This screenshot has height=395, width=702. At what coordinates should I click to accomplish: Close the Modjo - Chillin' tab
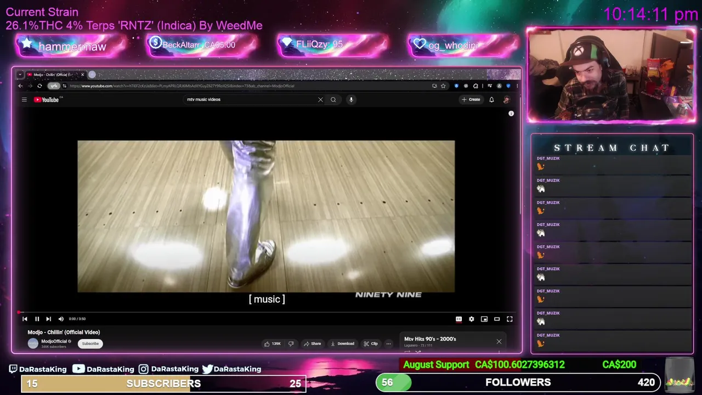click(x=82, y=75)
